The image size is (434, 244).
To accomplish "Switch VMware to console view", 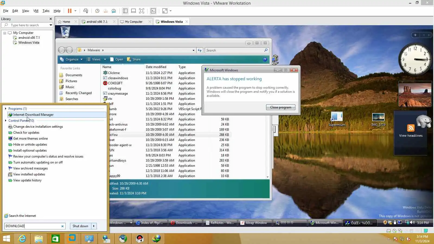I will pos(153,11).
